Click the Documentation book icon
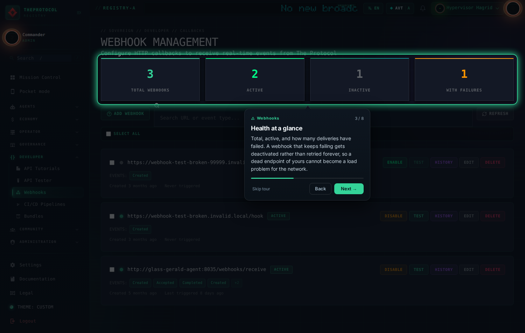 pyautogui.click(x=13, y=279)
